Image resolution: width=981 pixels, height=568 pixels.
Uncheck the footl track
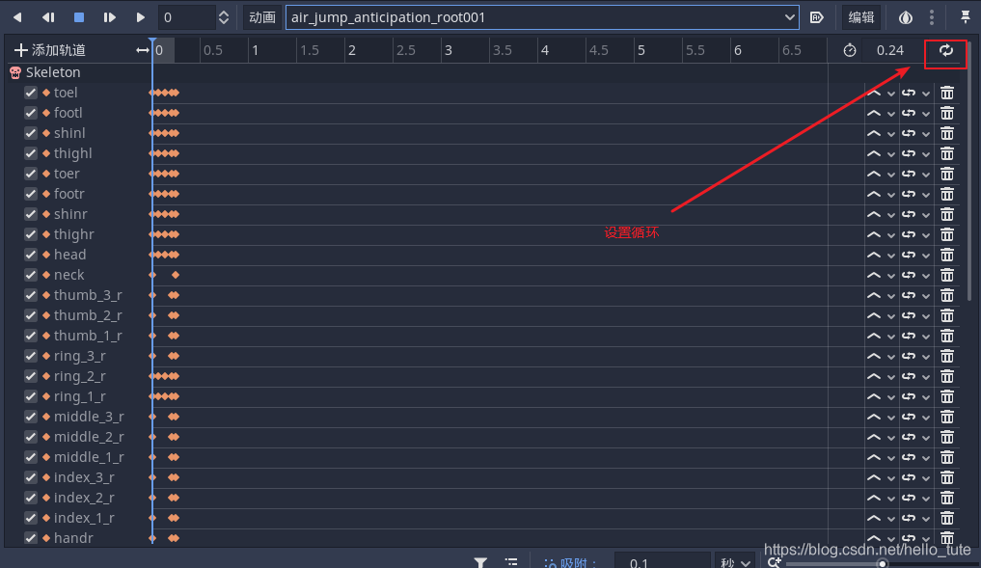pos(31,113)
